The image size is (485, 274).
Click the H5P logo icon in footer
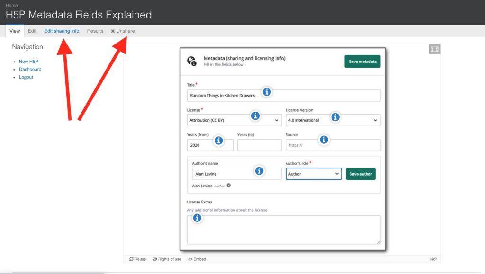433,259
